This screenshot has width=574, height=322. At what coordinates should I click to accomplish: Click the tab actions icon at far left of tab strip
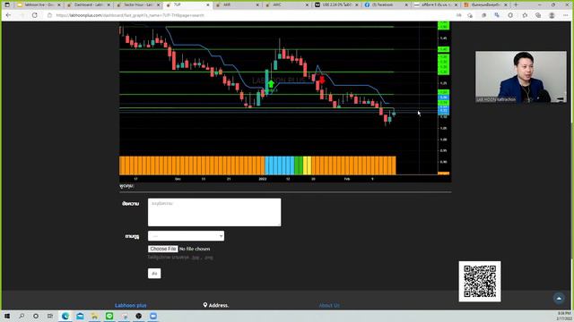pyautogui.click(x=7, y=4)
